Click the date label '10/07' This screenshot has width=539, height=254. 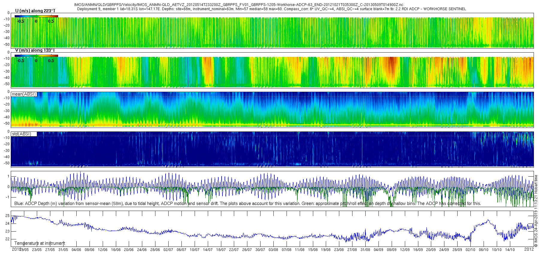point(195,250)
